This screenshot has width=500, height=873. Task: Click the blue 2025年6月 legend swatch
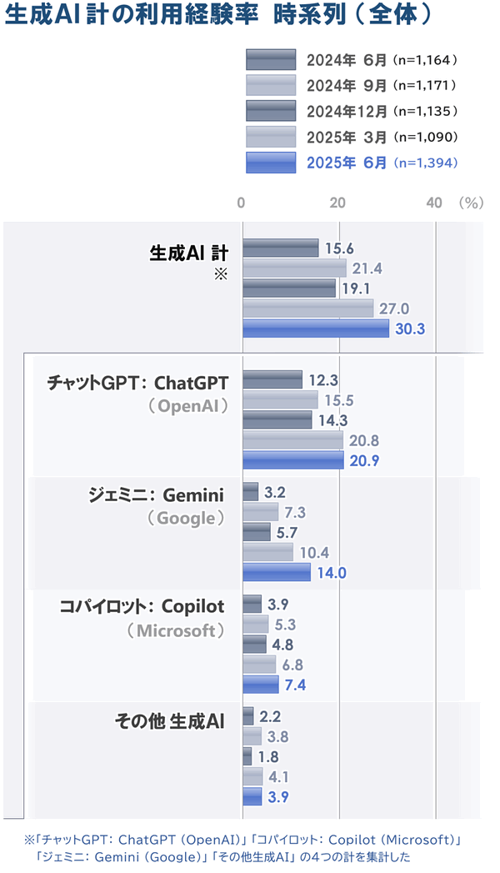click(x=271, y=163)
